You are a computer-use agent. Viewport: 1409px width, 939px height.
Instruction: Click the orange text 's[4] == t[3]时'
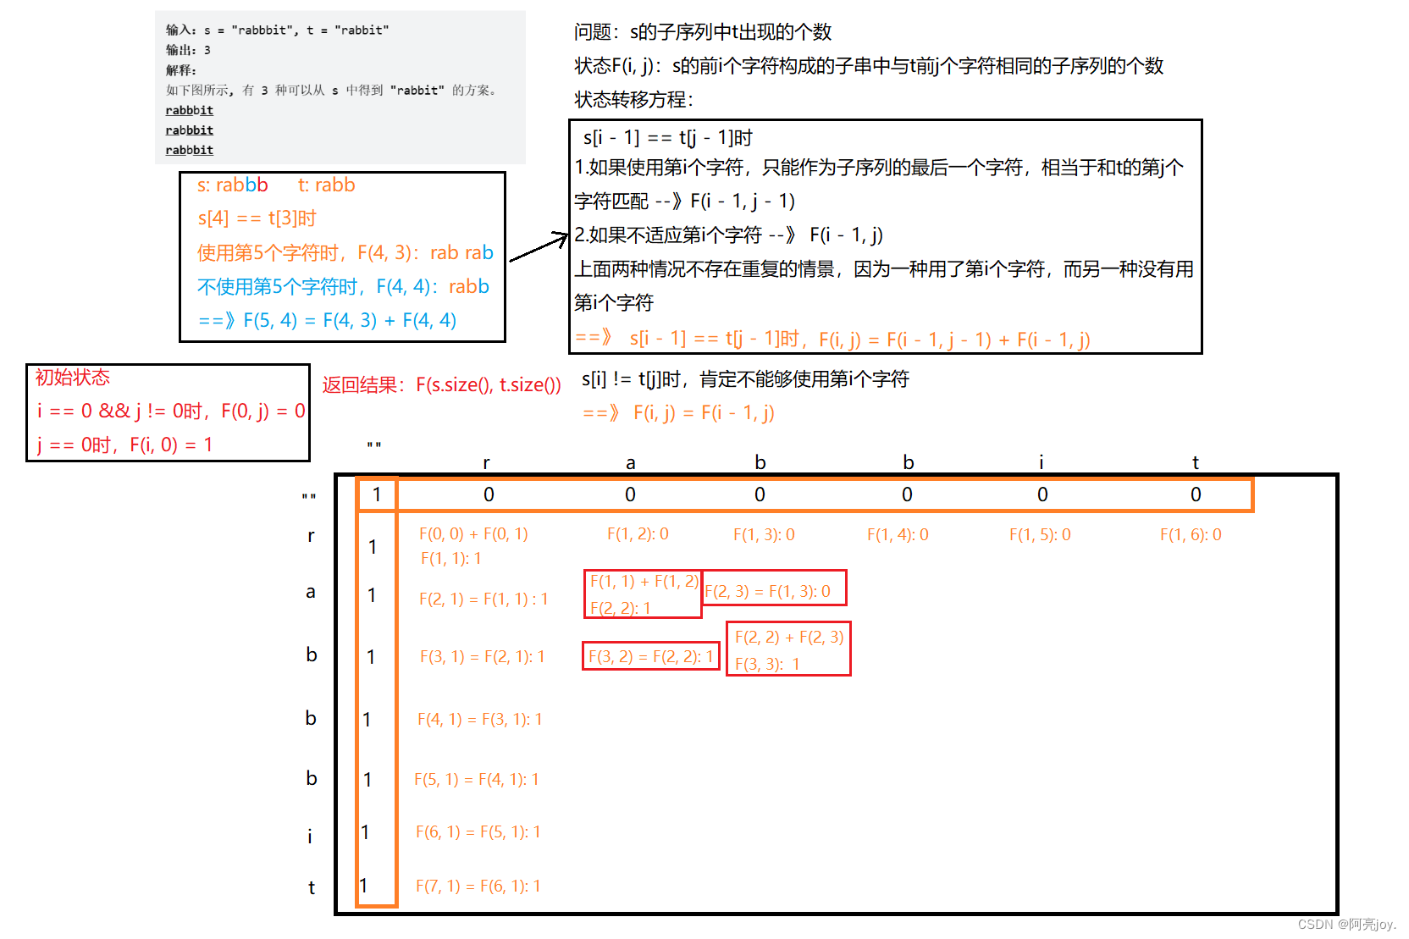(x=257, y=218)
